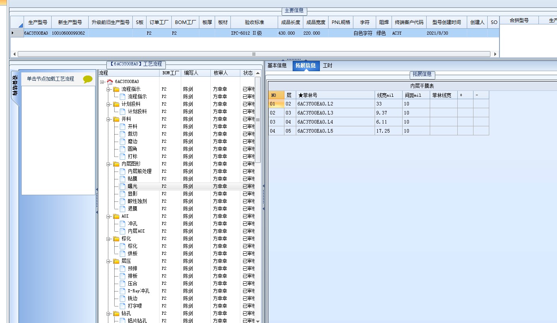Click the process tree scroll-down arrow
The image size is (557, 323).
tap(258, 321)
